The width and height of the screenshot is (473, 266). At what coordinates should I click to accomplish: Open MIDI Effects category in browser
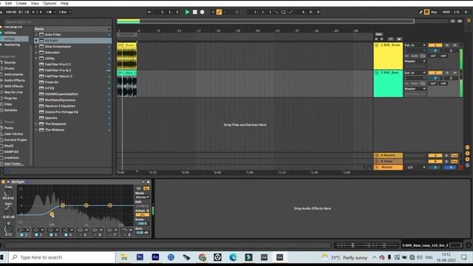(x=13, y=86)
